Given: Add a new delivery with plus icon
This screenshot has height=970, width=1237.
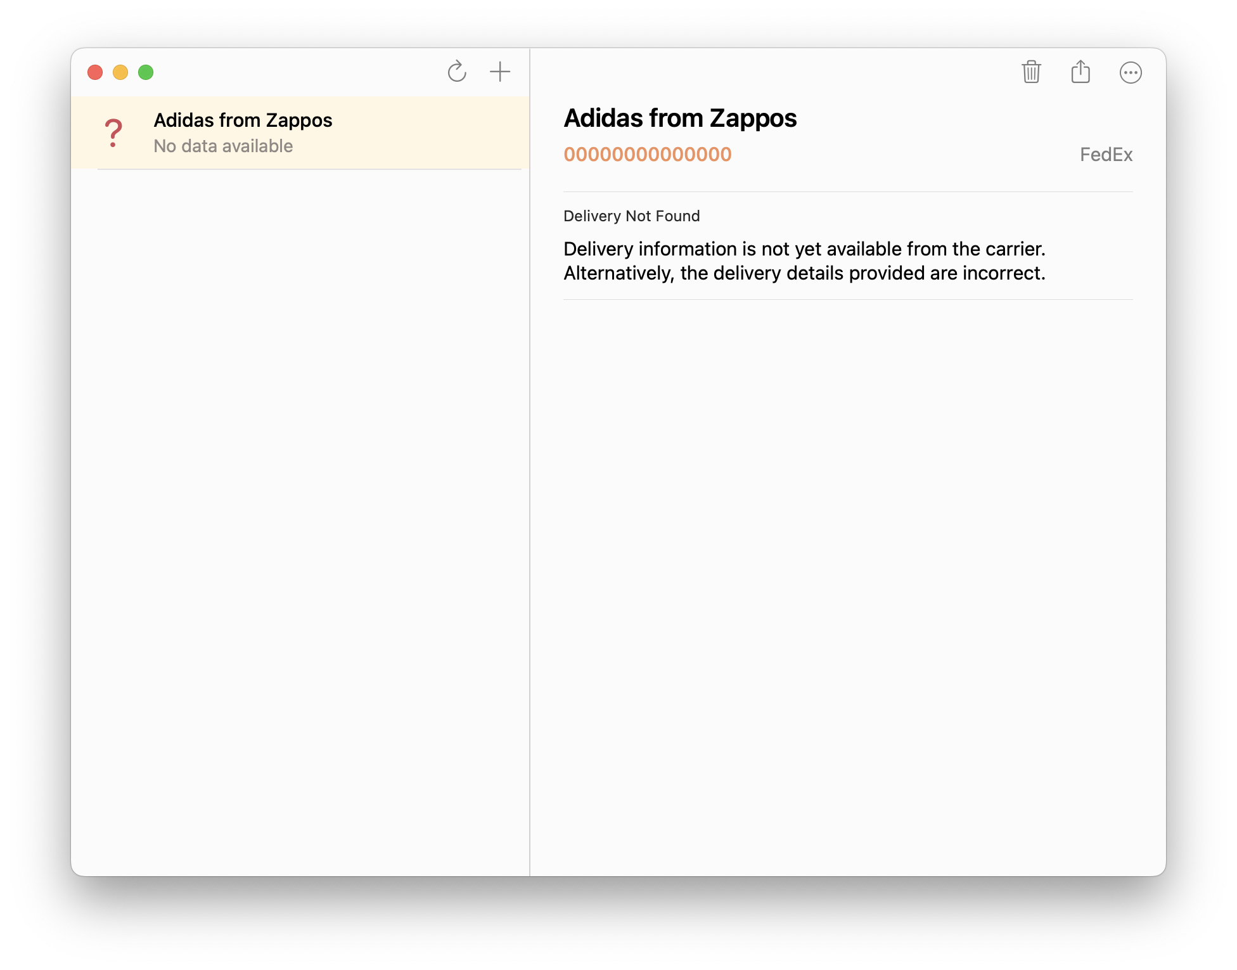Looking at the screenshot, I should coord(500,72).
